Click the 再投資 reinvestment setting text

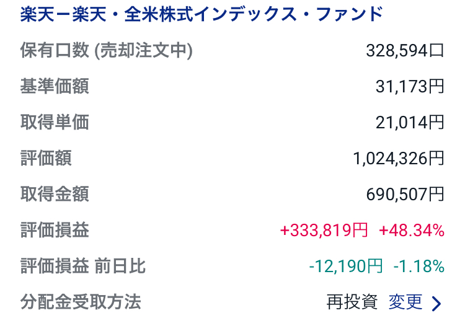point(352,303)
